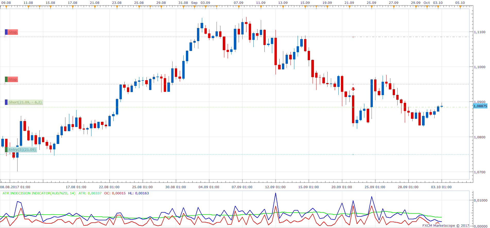
Task: Click the ATR: 0,00337 value
Action: tap(90, 193)
